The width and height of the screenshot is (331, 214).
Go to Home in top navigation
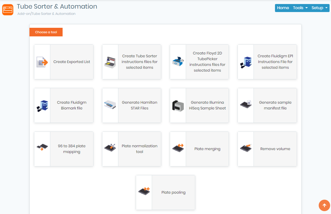[283, 8]
